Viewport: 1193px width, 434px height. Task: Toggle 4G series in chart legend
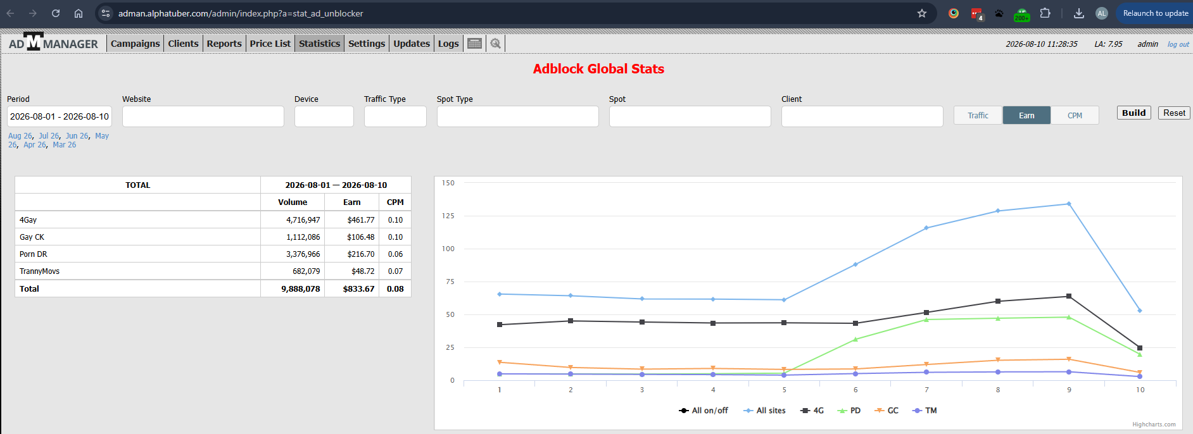812,411
